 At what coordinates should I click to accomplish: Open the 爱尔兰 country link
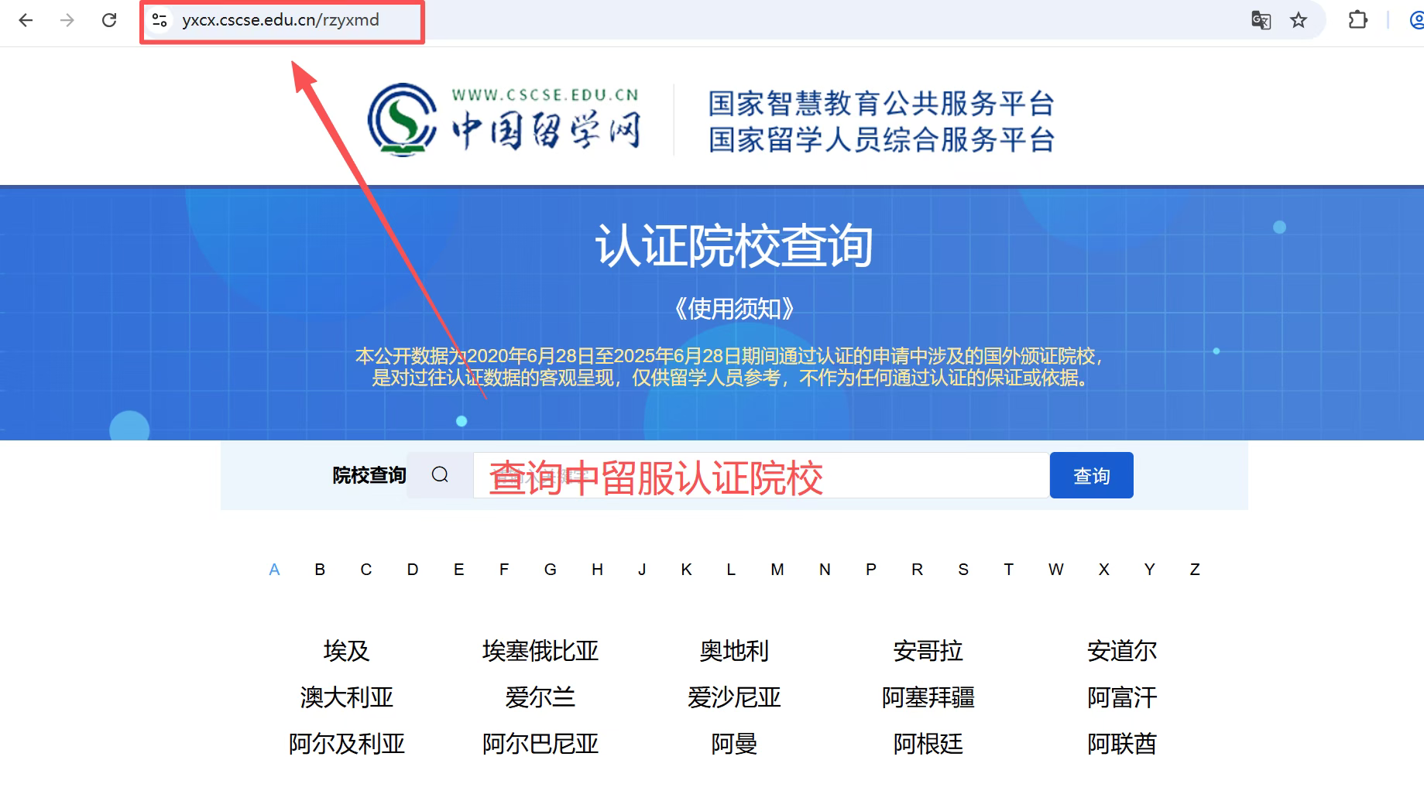pyautogui.click(x=540, y=697)
